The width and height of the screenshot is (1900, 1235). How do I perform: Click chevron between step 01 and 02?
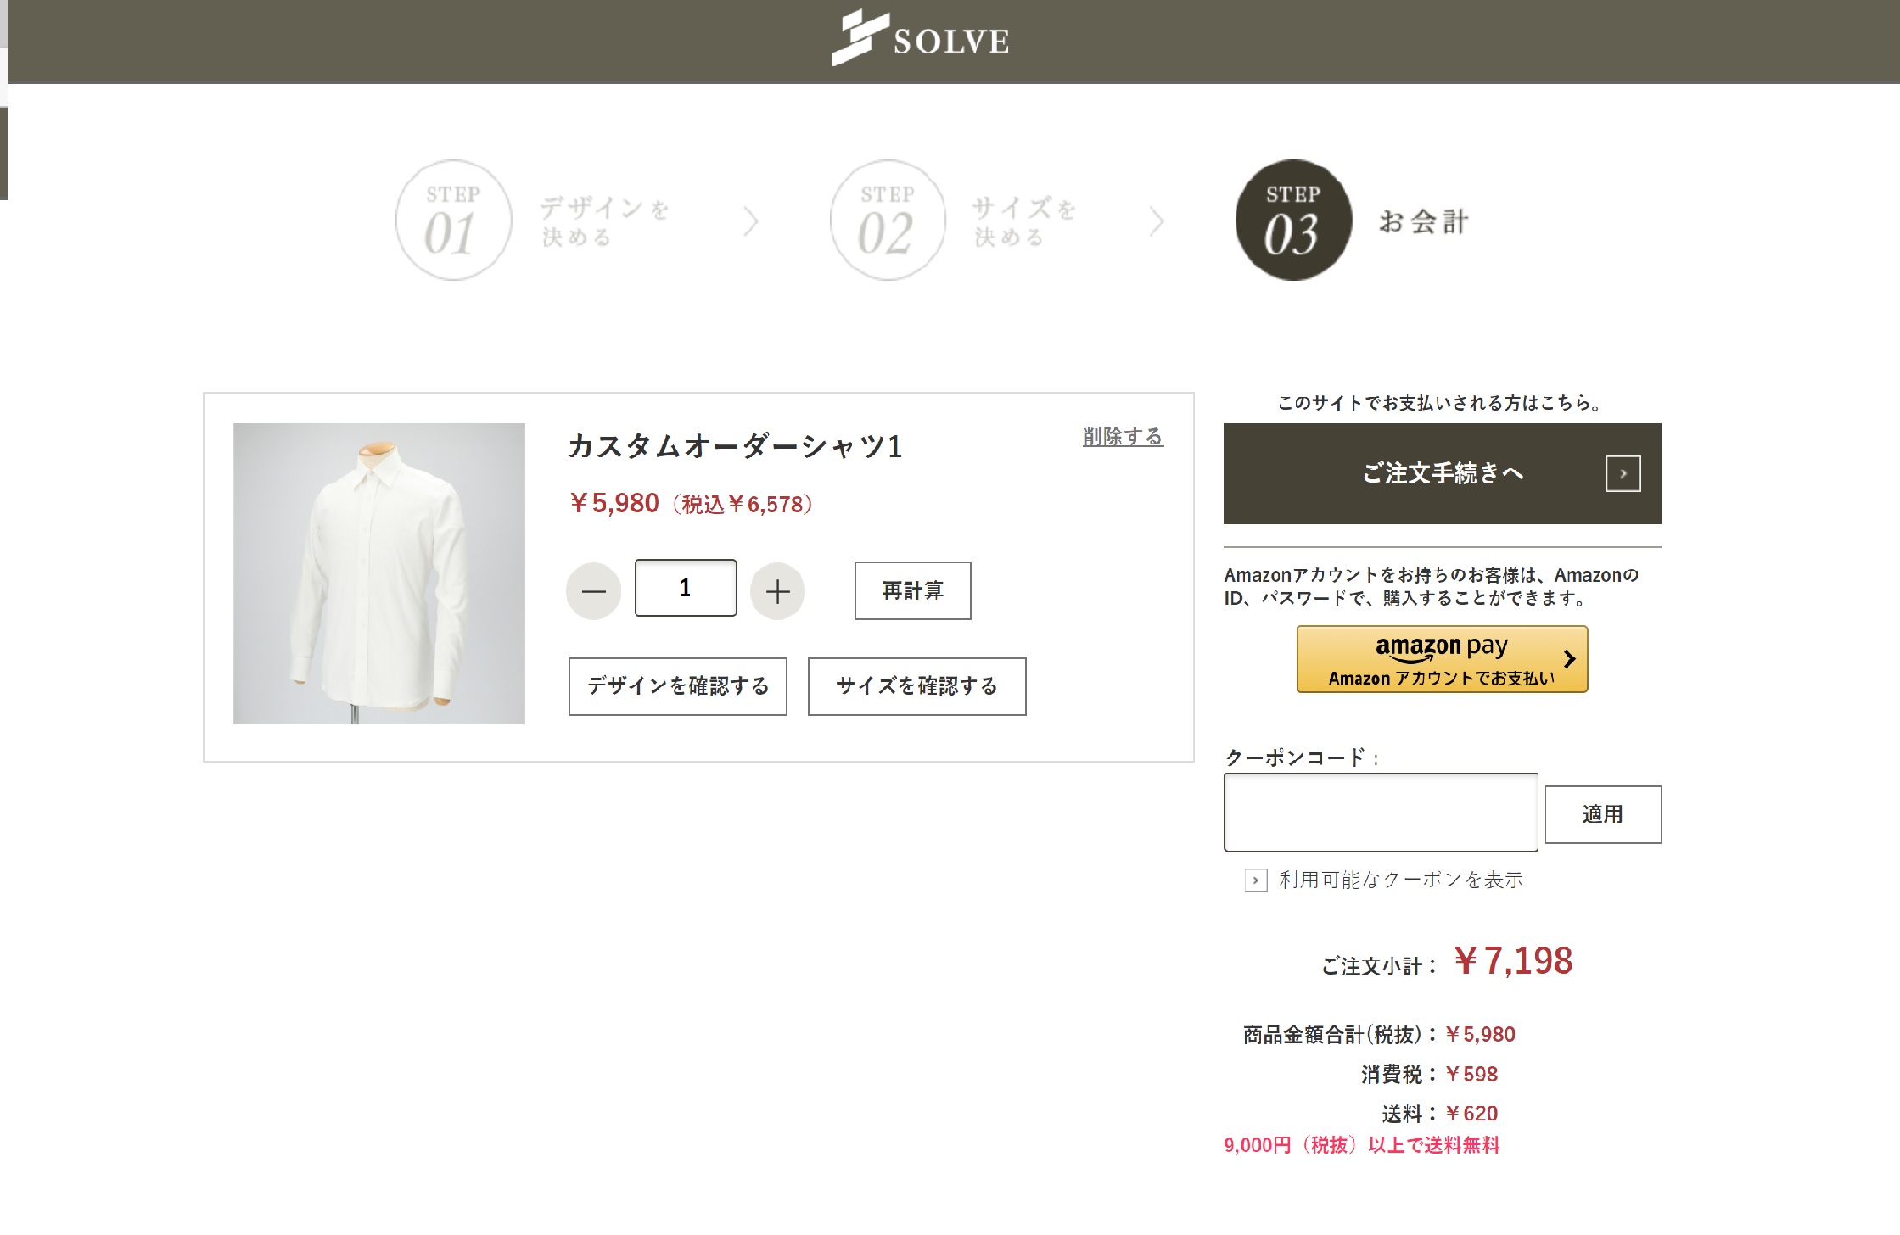click(751, 222)
